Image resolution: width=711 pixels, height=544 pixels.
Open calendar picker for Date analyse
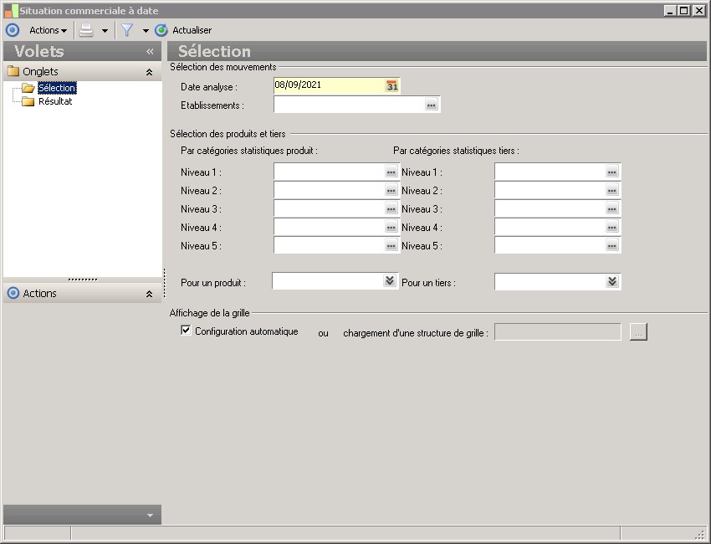[391, 85]
